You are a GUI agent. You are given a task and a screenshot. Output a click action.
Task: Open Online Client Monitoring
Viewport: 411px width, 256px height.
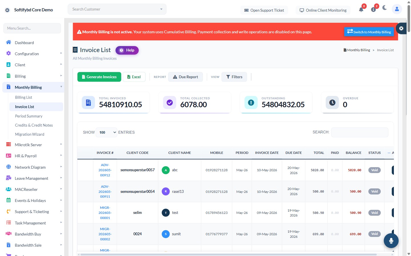click(323, 10)
